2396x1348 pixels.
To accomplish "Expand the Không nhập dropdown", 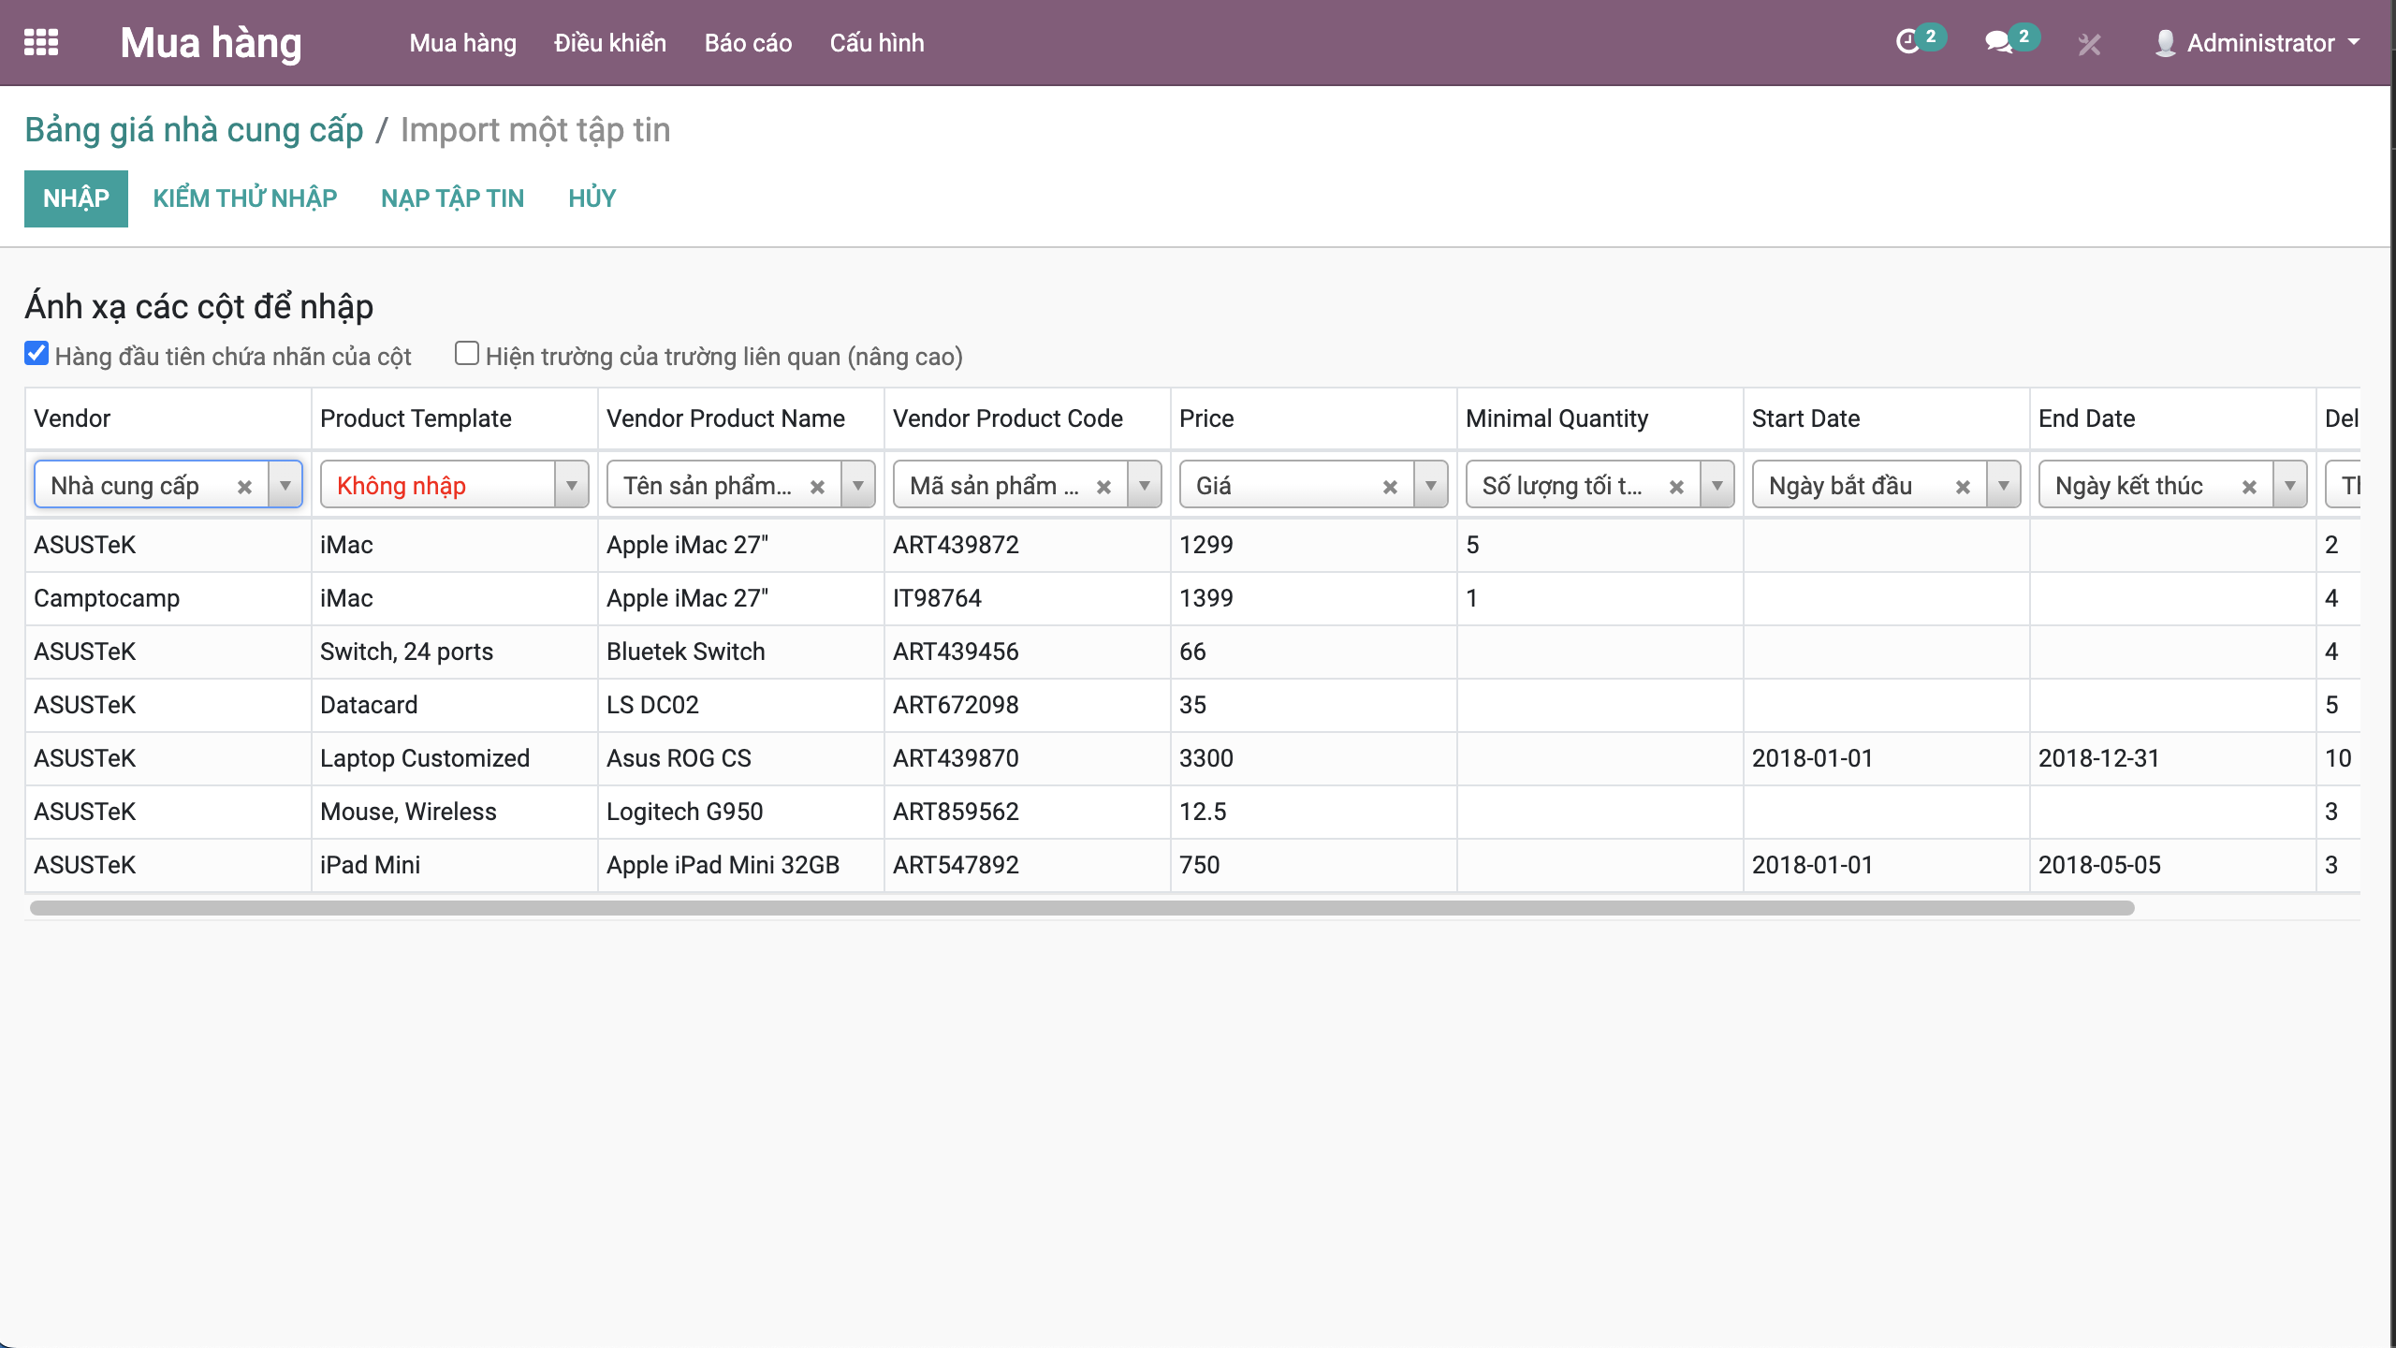I will [x=571, y=486].
